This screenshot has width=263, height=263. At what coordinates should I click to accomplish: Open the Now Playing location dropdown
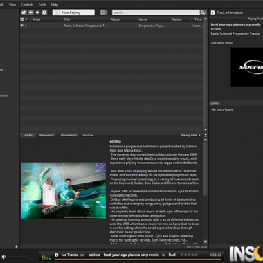tap(73, 12)
